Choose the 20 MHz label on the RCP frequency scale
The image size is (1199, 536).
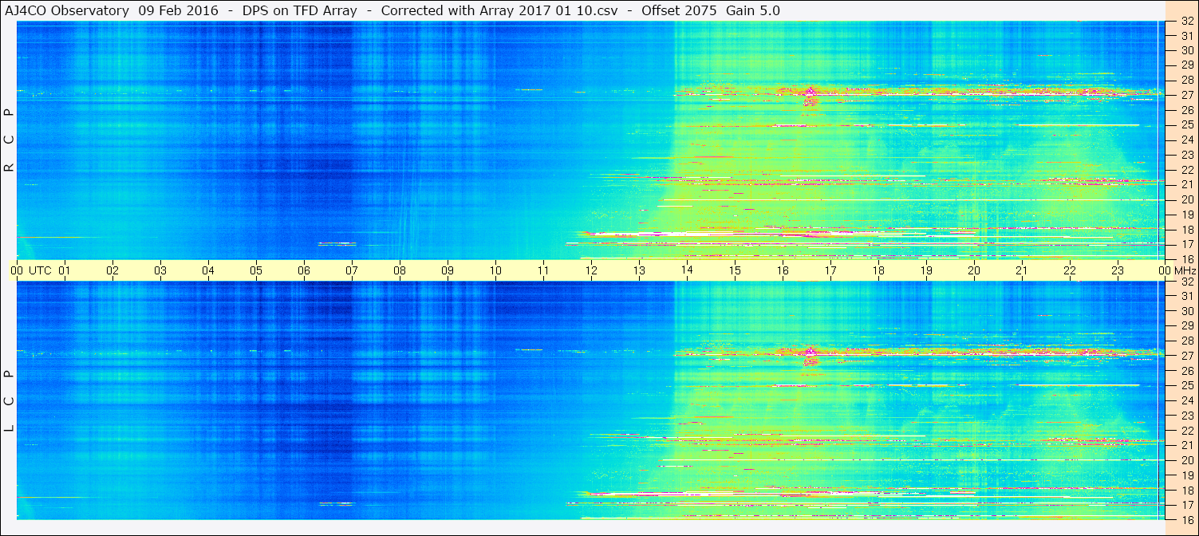pyautogui.click(x=1186, y=199)
